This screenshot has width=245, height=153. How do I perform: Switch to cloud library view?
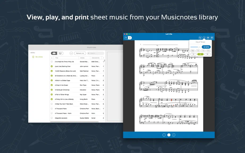54,53
